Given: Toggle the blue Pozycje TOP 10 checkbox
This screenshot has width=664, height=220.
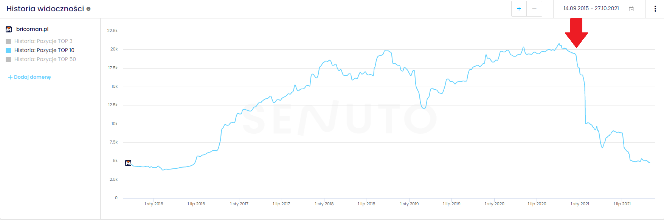Looking at the screenshot, I should (x=8, y=50).
